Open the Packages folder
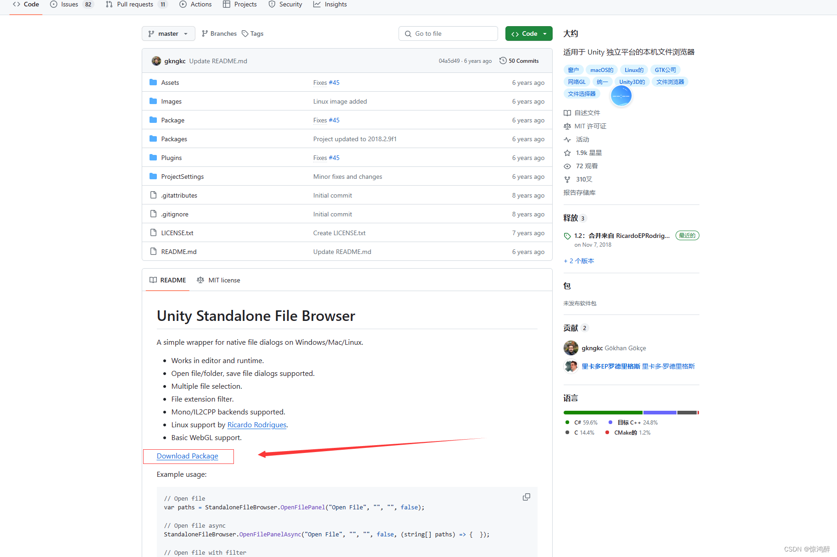This screenshot has height=557, width=837. (174, 139)
